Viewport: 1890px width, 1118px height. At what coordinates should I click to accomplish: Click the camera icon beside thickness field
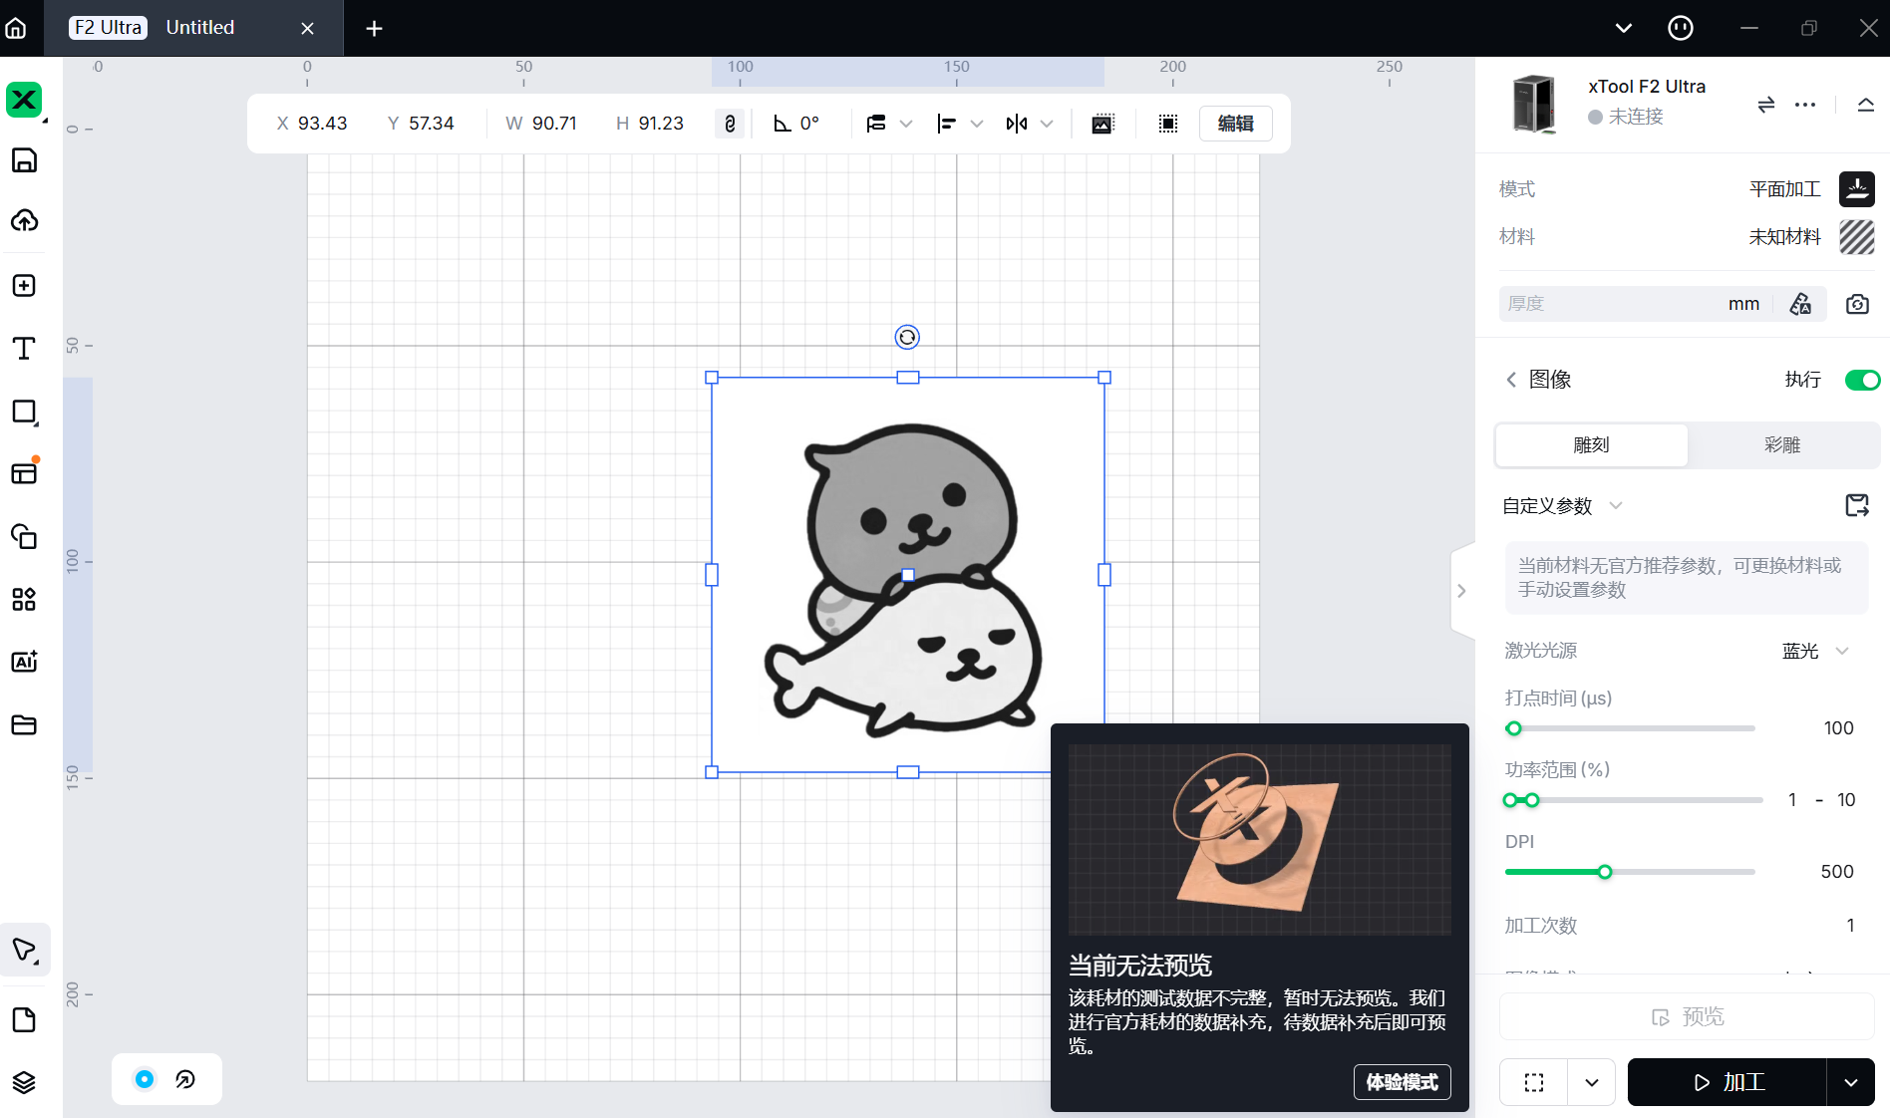(x=1857, y=304)
